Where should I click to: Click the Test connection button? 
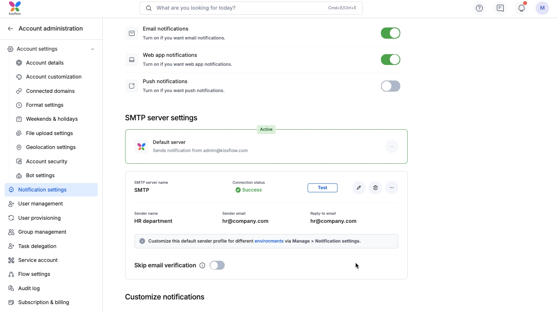[322, 188]
